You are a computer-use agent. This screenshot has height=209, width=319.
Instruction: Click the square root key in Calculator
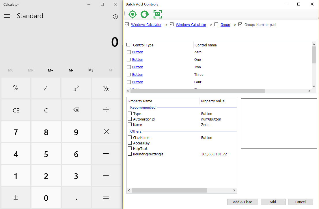(46, 88)
